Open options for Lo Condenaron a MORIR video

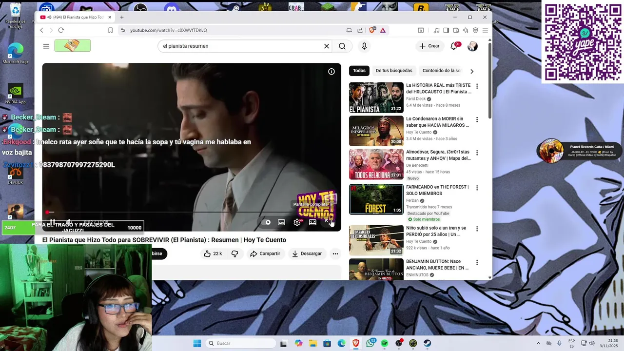[x=477, y=119]
